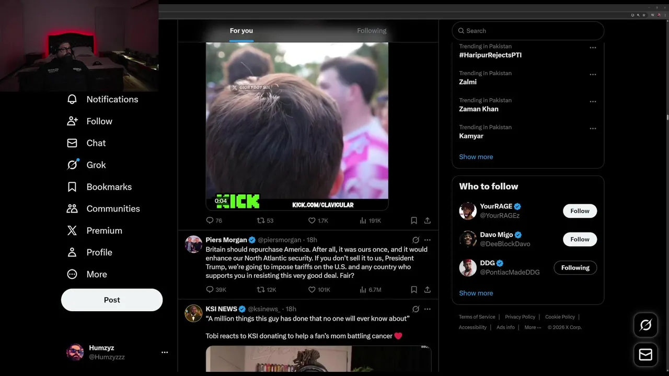
Task: Click Humzyz account avatar at bottom left
Action: tap(75, 352)
